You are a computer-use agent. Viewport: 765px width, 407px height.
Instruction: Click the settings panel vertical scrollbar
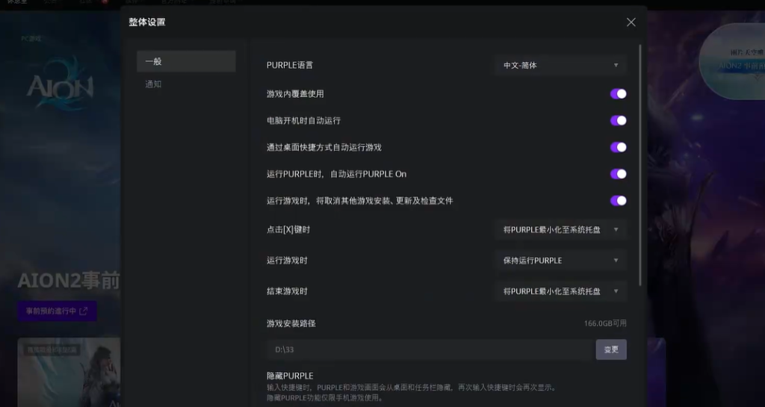[640, 164]
